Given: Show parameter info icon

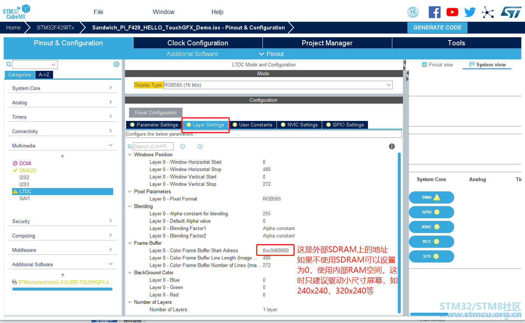Looking at the screenshot, I should pos(392,146).
